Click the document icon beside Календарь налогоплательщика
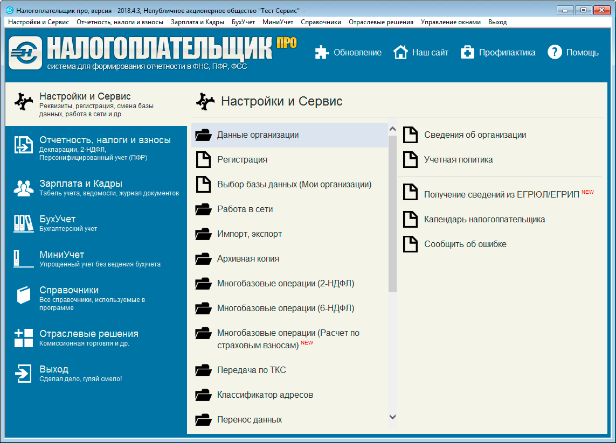The width and height of the screenshot is (616, 443). pyautogui.click(x=411, y=219)
